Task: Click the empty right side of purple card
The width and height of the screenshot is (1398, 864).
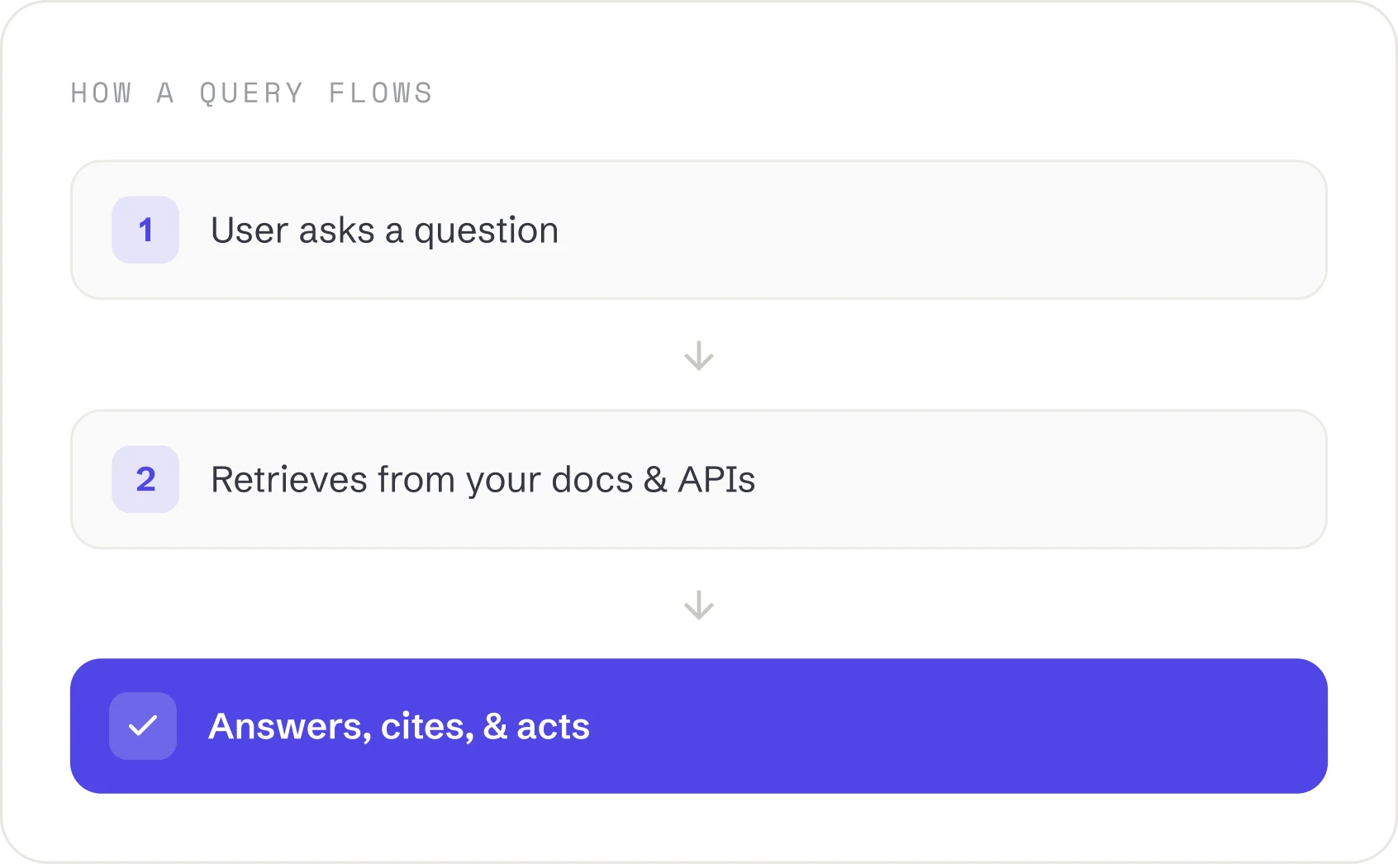Action: click(958, 726)
